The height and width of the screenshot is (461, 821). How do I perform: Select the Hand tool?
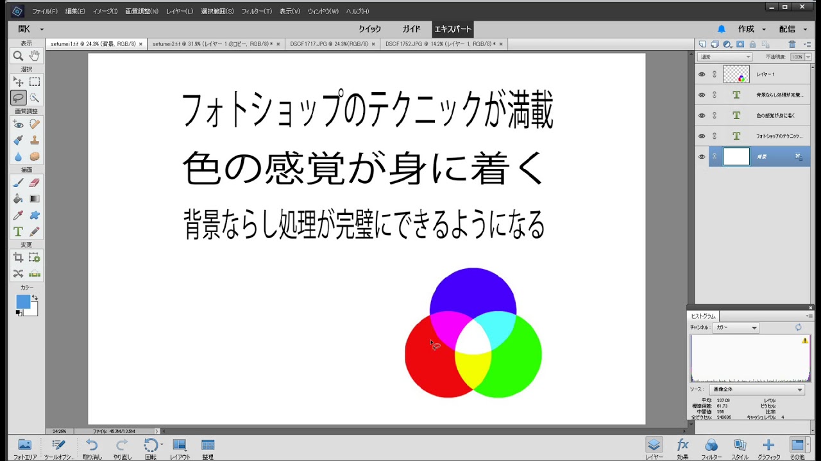pyautogui.click(x=35, y=56)
